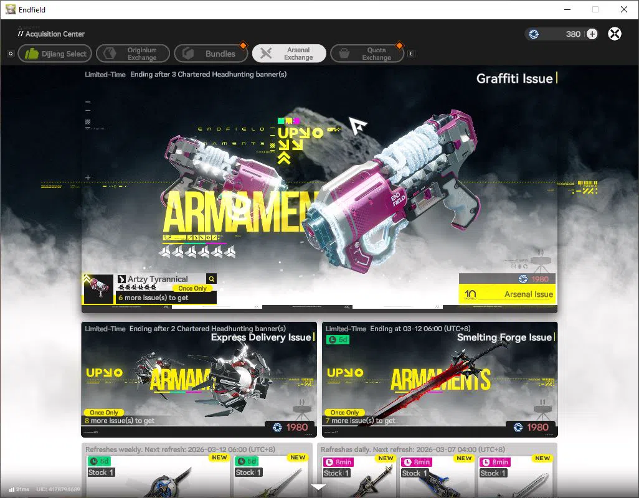Click the Artzy Tyrannical weapon name
This screenshot has width=639, height=498.
click(158, 279)
